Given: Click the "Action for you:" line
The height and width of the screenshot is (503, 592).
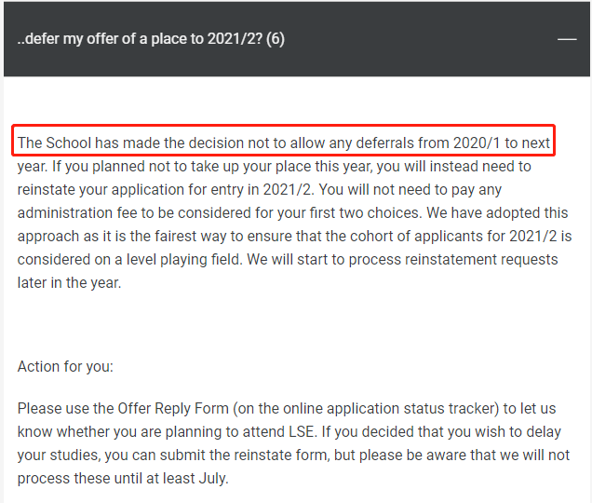Looking at the screenshot, I should [x=65, y=366].
